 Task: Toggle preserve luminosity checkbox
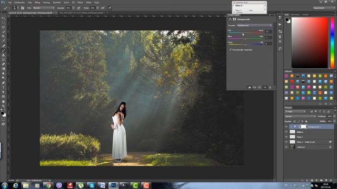click(231, 49)
